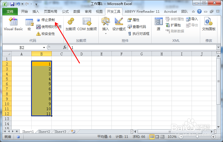This screenshot has height=142, width=223.
Task: Expand the formula bar
Action: (x=218, y=47)
